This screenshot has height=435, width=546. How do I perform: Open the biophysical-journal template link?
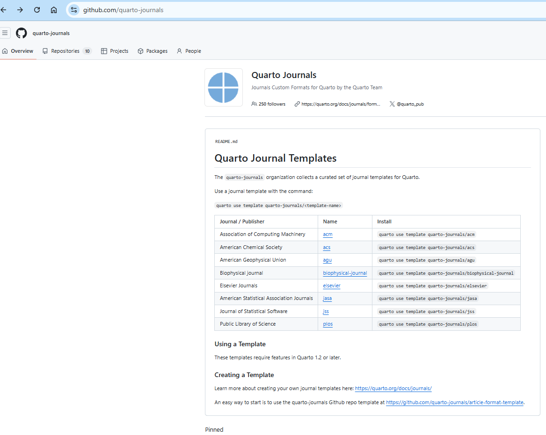pyautogui.click(x=345, y=273)
